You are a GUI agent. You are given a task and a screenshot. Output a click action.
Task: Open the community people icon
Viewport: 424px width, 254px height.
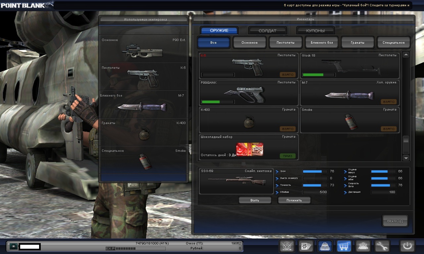point(363,246)
